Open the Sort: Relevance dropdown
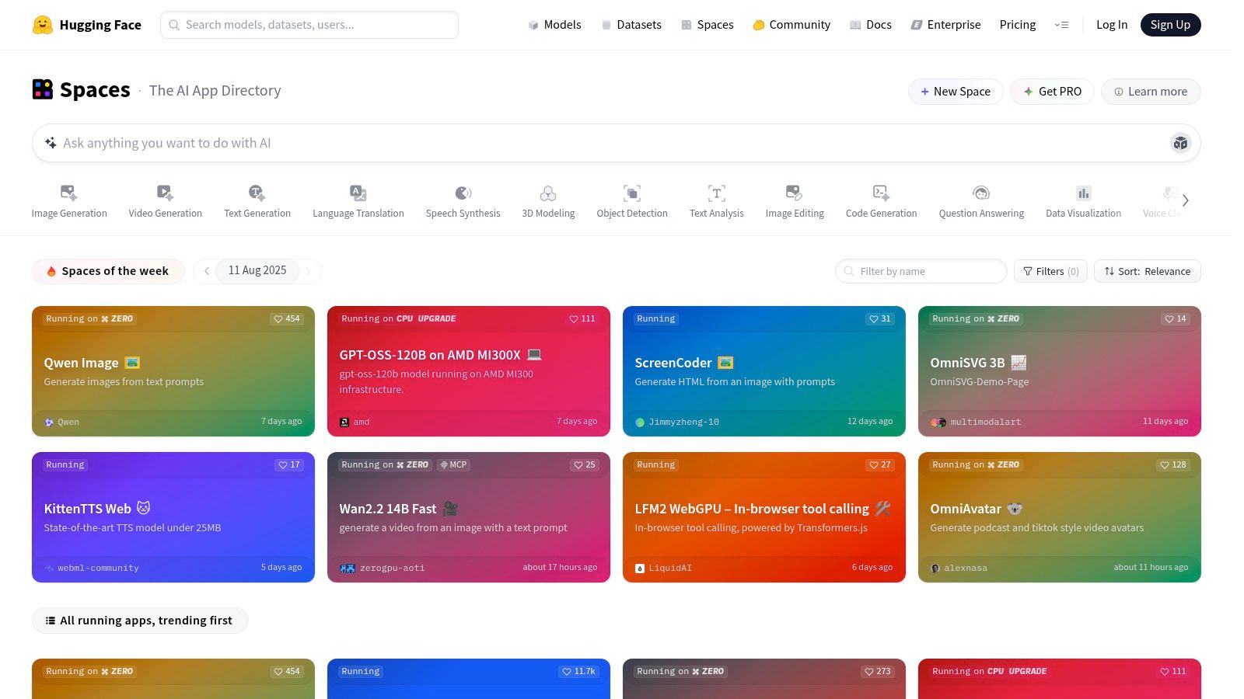 click(x=1147, y=271)
